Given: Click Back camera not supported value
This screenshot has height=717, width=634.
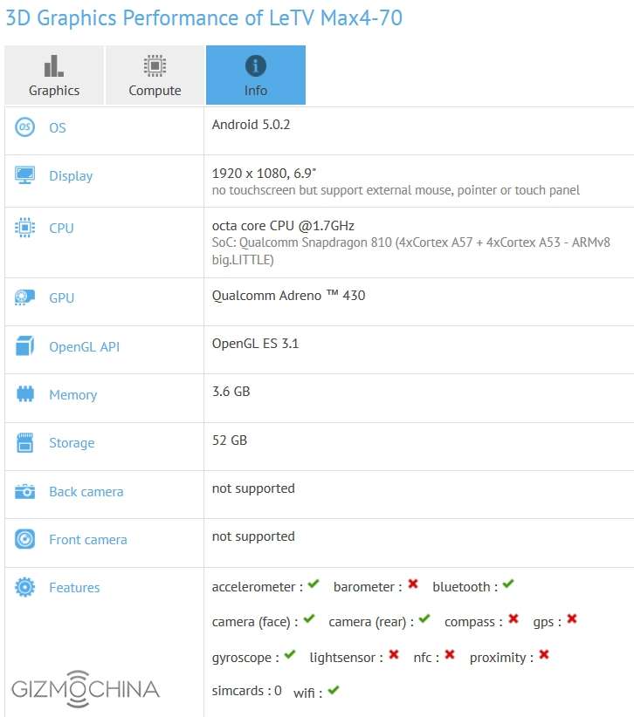Looking at the screenshot, I should 253,488.
